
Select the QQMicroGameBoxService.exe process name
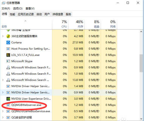(31, 111)
